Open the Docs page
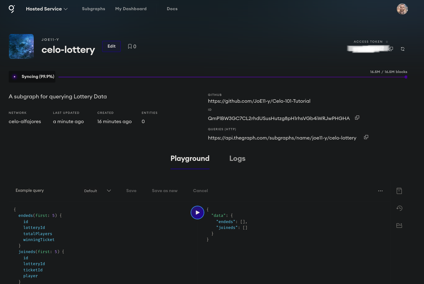The width and height of the screenshot is (424, 284). [x=172, y=9]
